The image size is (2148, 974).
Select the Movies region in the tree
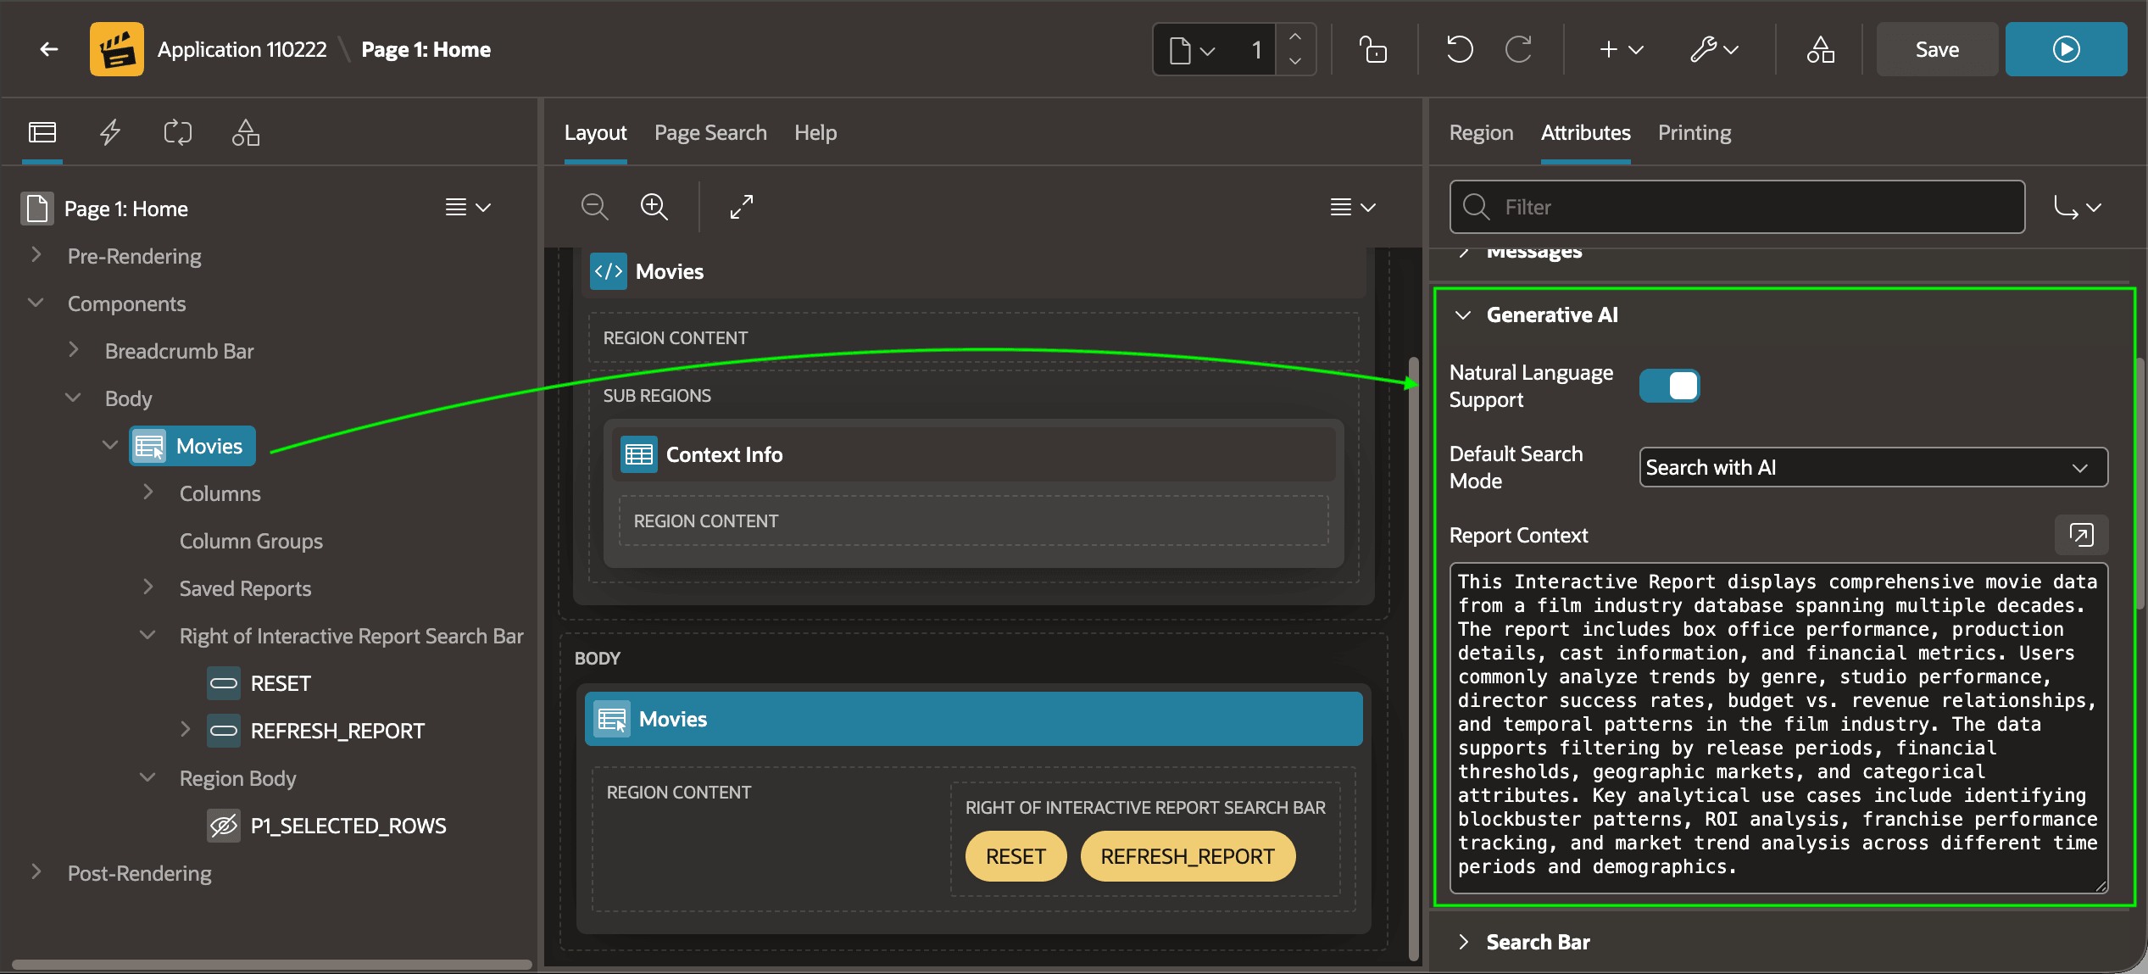192,446
